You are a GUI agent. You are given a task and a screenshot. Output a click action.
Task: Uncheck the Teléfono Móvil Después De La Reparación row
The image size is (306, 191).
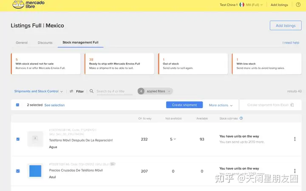pyautogui.click(x=18, y=139)
